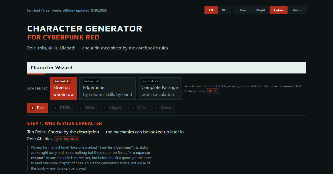Click the 'Fastest: one roll for all STATs' description
Viewport: 333px width, 174px height.
pyautogui.click(x=243, y=88)
